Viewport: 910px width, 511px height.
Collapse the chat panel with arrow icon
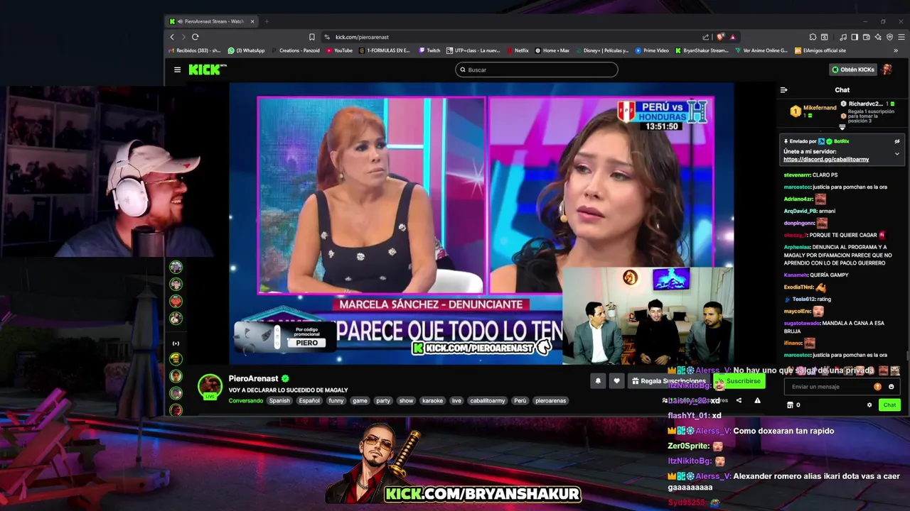tap(783, 90)
